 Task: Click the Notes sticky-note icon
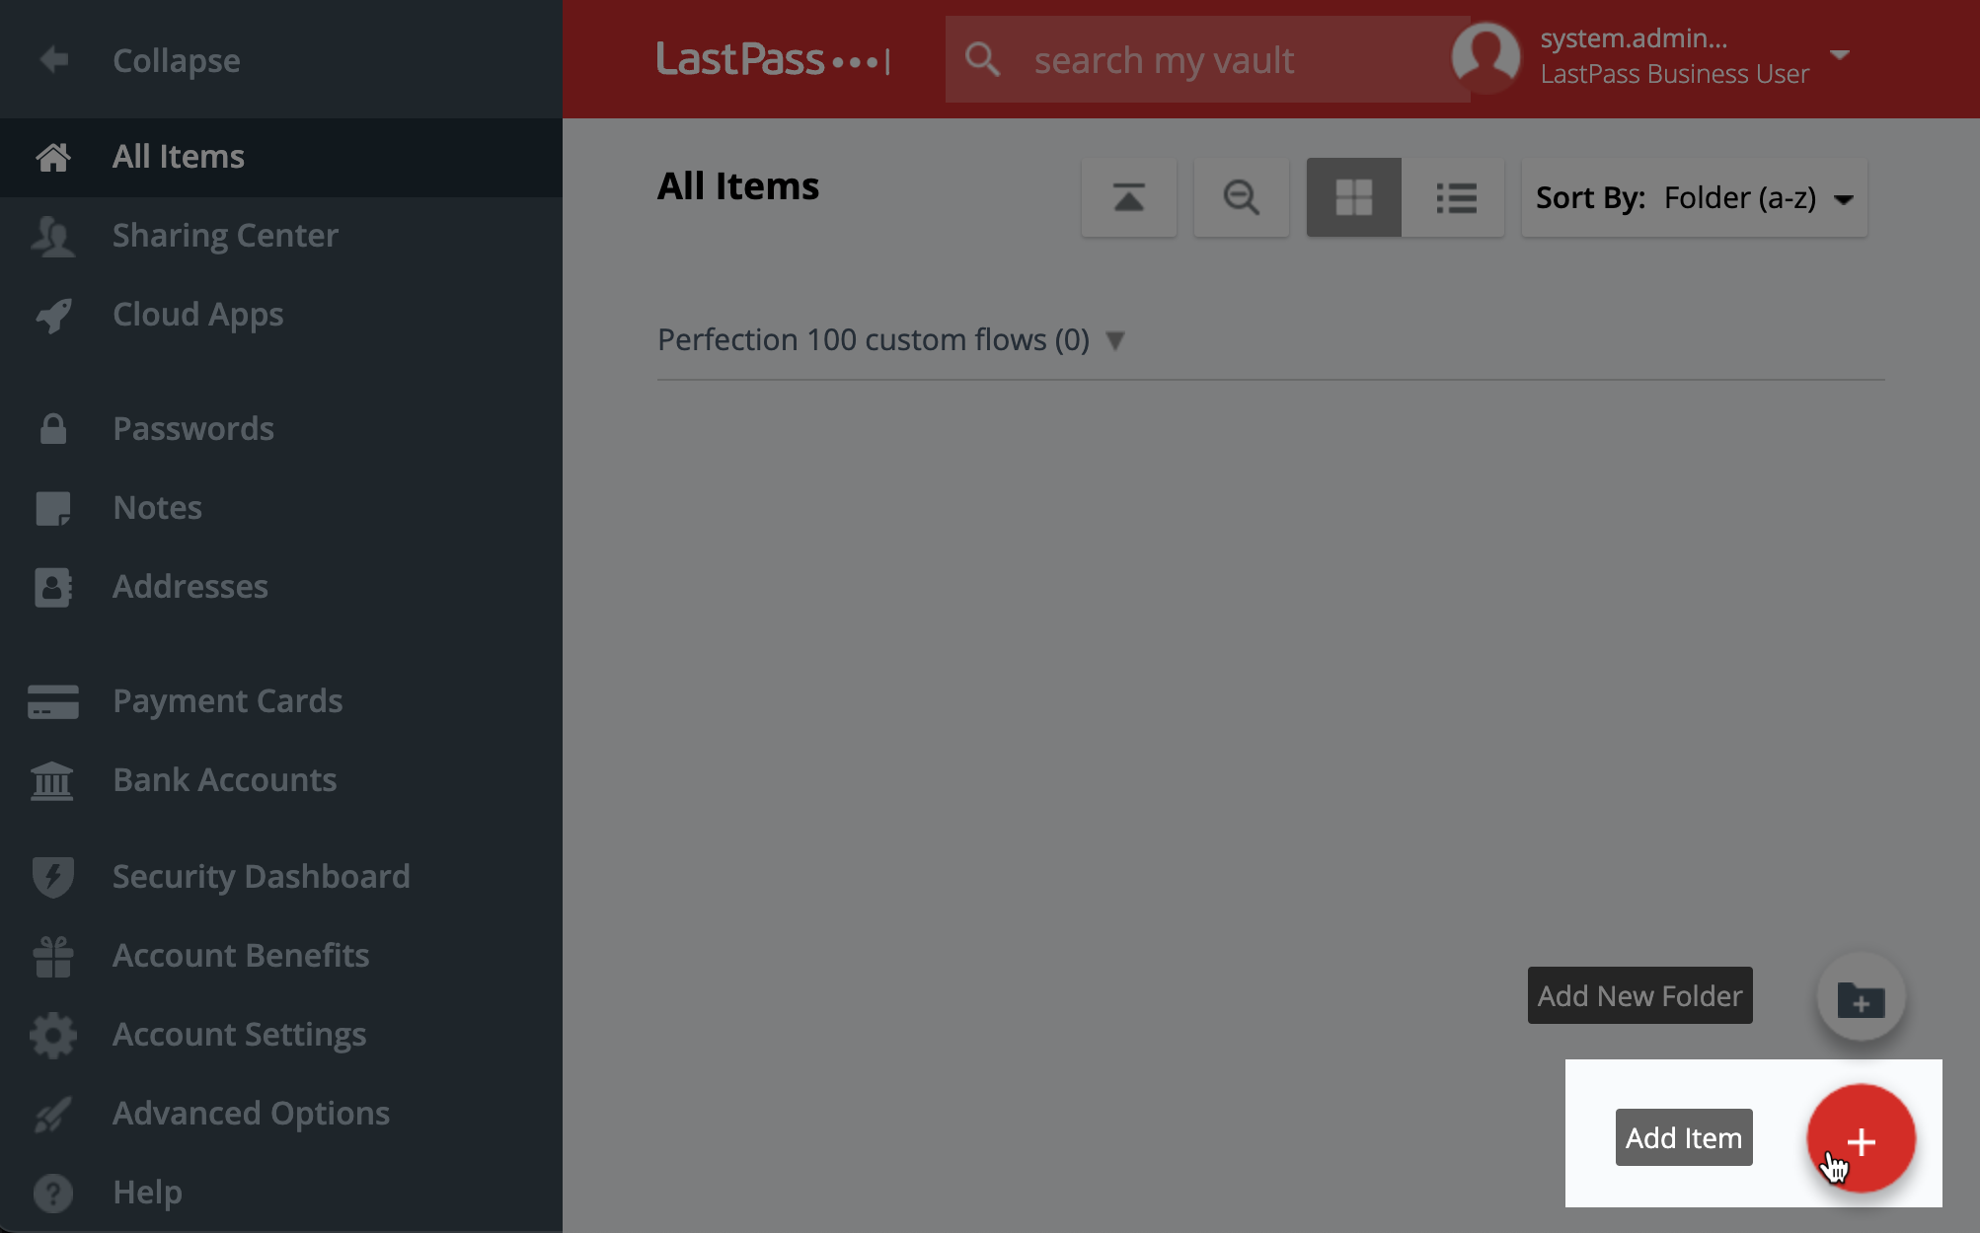click(x=53, y=508)
